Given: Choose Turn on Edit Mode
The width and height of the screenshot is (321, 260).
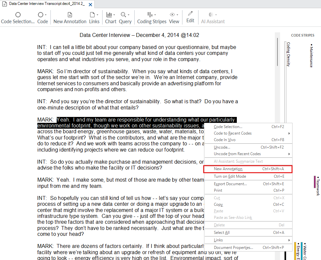Looking at the screenshot, I should coord(248,176).
